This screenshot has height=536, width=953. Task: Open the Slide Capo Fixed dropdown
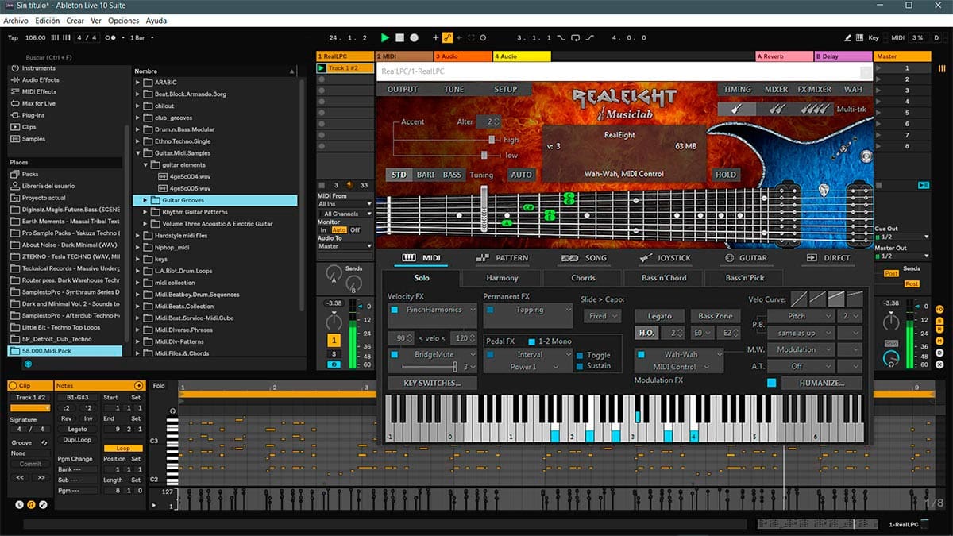tap(604, 316)
